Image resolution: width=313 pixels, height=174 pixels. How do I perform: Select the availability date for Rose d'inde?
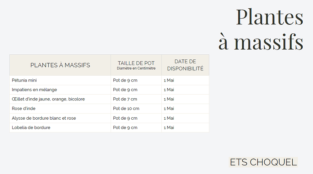click(x=169, y=109)
